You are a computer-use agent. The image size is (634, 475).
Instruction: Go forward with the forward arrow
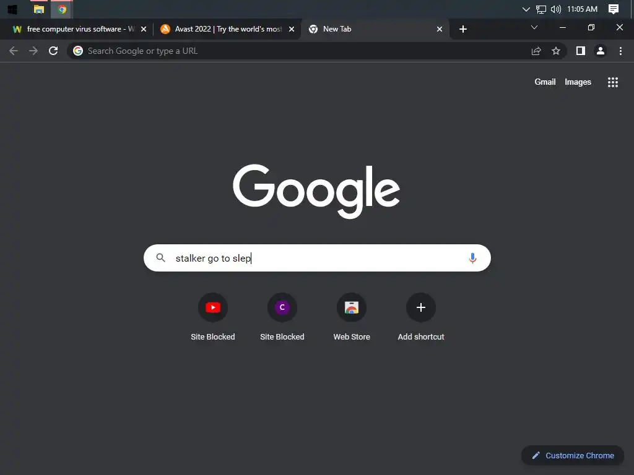[x=33, y=51]
